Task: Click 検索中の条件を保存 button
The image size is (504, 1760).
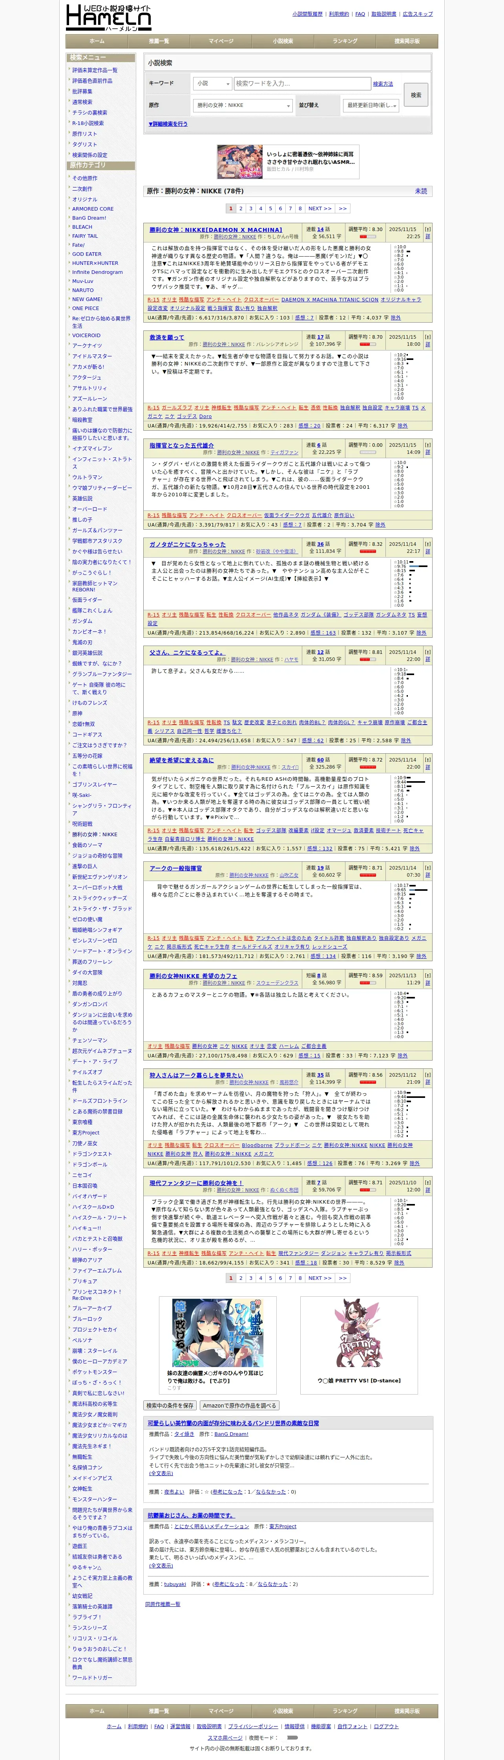Action: click(x=170, y=1406)
